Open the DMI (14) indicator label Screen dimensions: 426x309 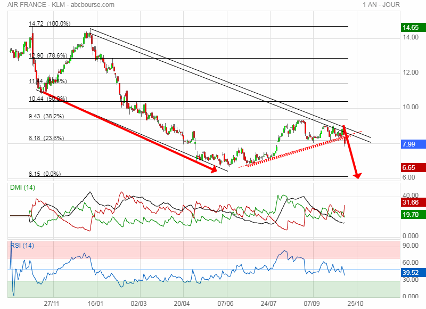pyautogui.click(x=23, y=188)
